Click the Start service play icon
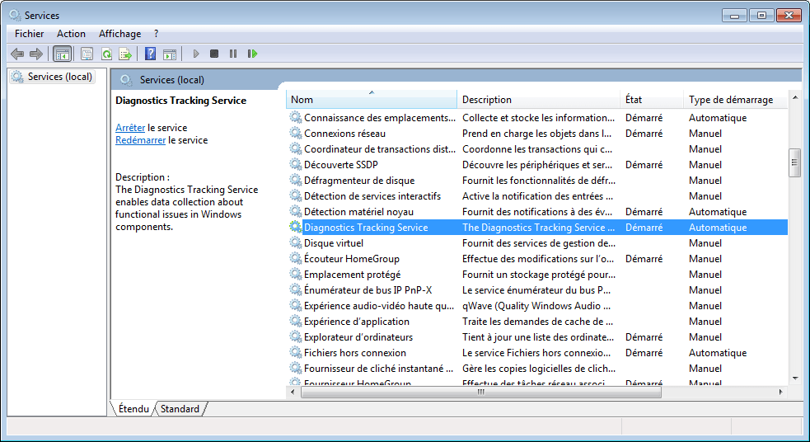The height and width of the screenshot is (442, 810). [x=196, y=54]
